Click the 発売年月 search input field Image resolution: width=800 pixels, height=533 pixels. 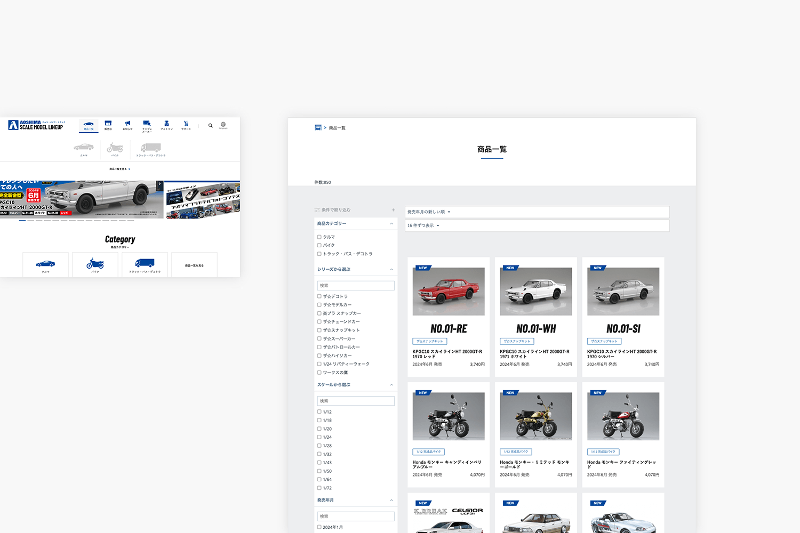[x=356, y=516]
